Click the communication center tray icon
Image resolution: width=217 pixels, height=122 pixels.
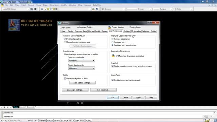click(x=205, y=121)
